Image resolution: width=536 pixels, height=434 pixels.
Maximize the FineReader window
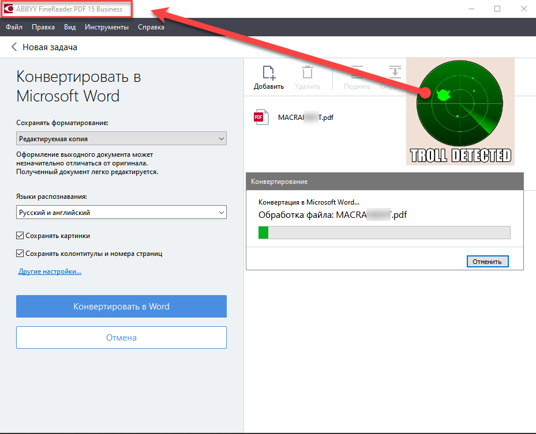pos(497,9)
